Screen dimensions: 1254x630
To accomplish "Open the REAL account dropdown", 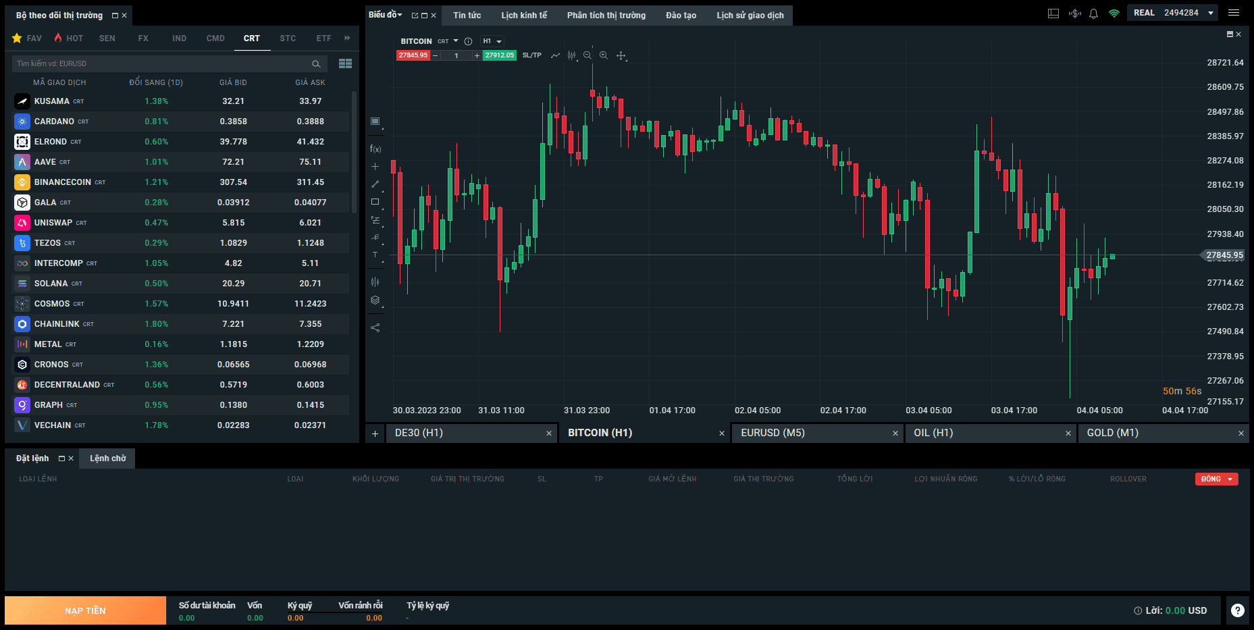I will (1174, 13).
